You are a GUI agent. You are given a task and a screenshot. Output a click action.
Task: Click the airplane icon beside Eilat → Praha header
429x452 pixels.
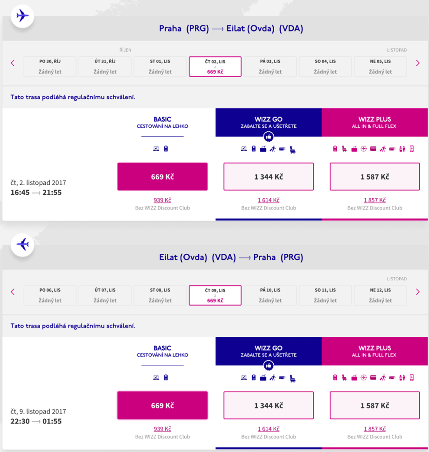point(22,244)
